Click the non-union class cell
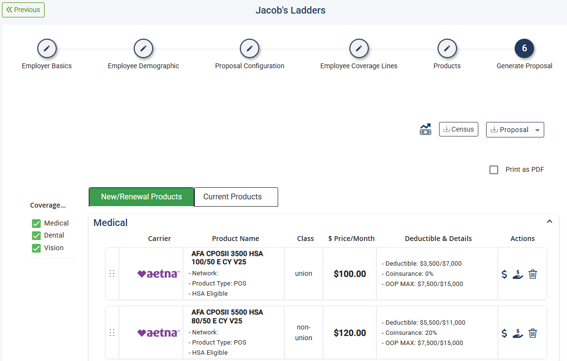567x361 pixels. tap(303, 332)
